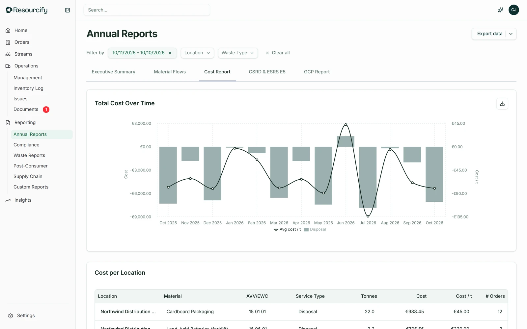Click the Search input field
The image size is (527, 329).
pyautogui.click(x=147, y=10)
